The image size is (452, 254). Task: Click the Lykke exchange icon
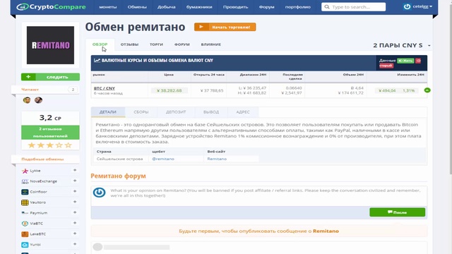click(25, 171)
